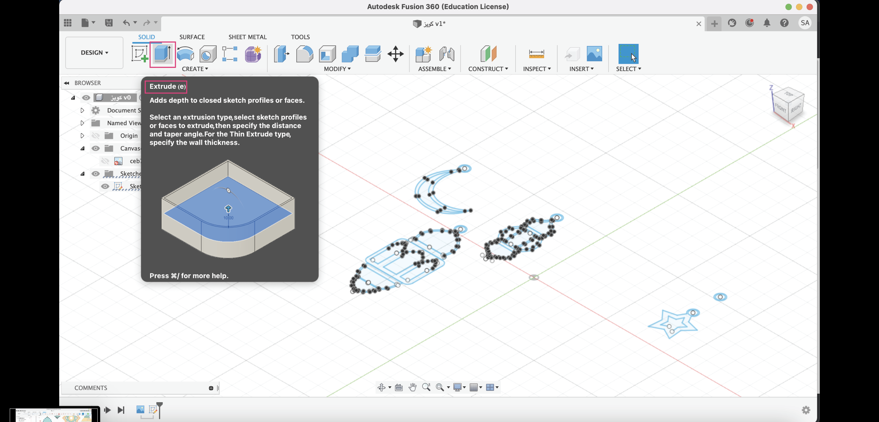
Task: Click the Look At icon
Action: pos(399,387)
